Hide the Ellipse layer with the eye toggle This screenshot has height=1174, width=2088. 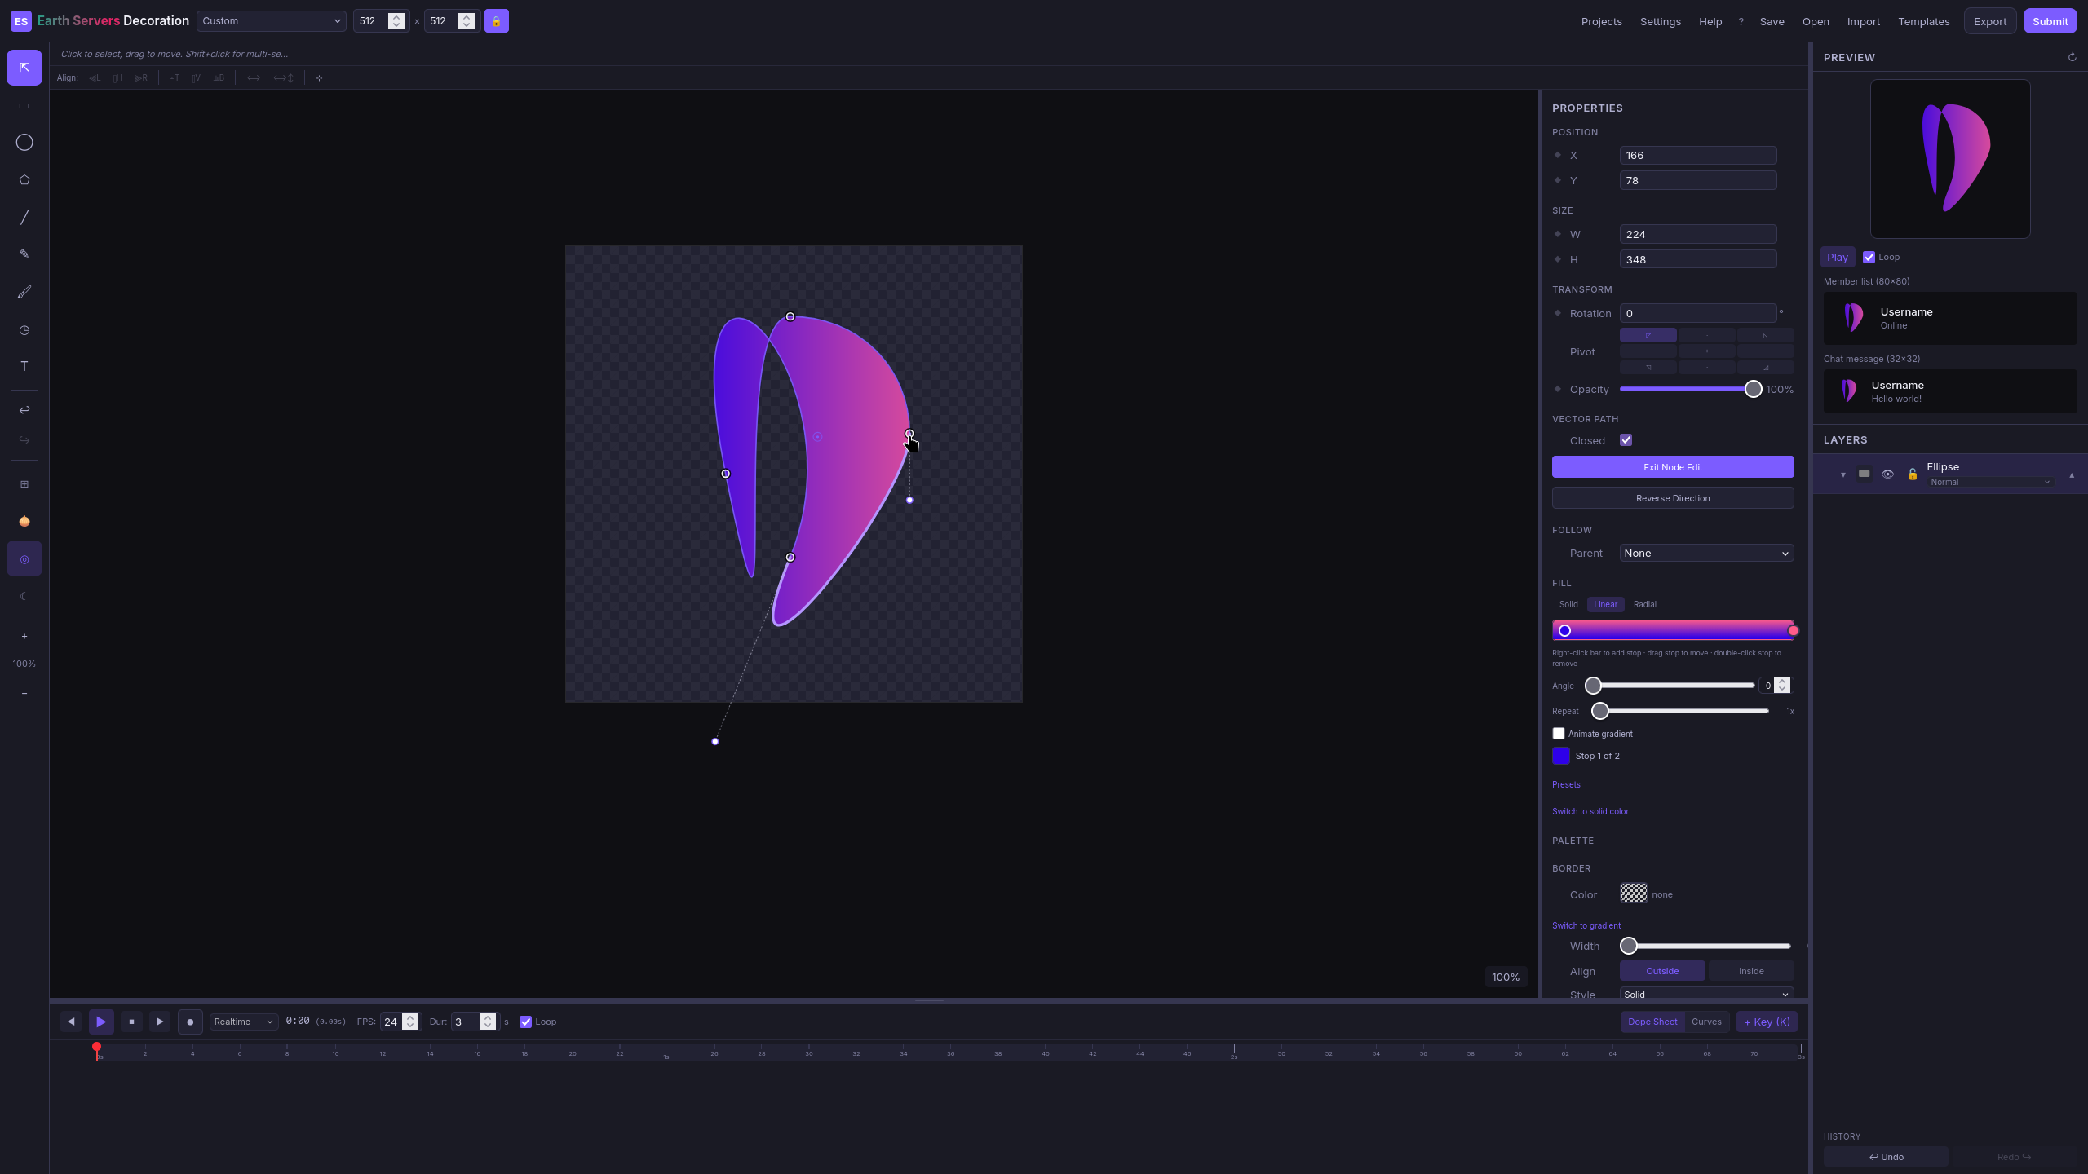pos(1888,474)
